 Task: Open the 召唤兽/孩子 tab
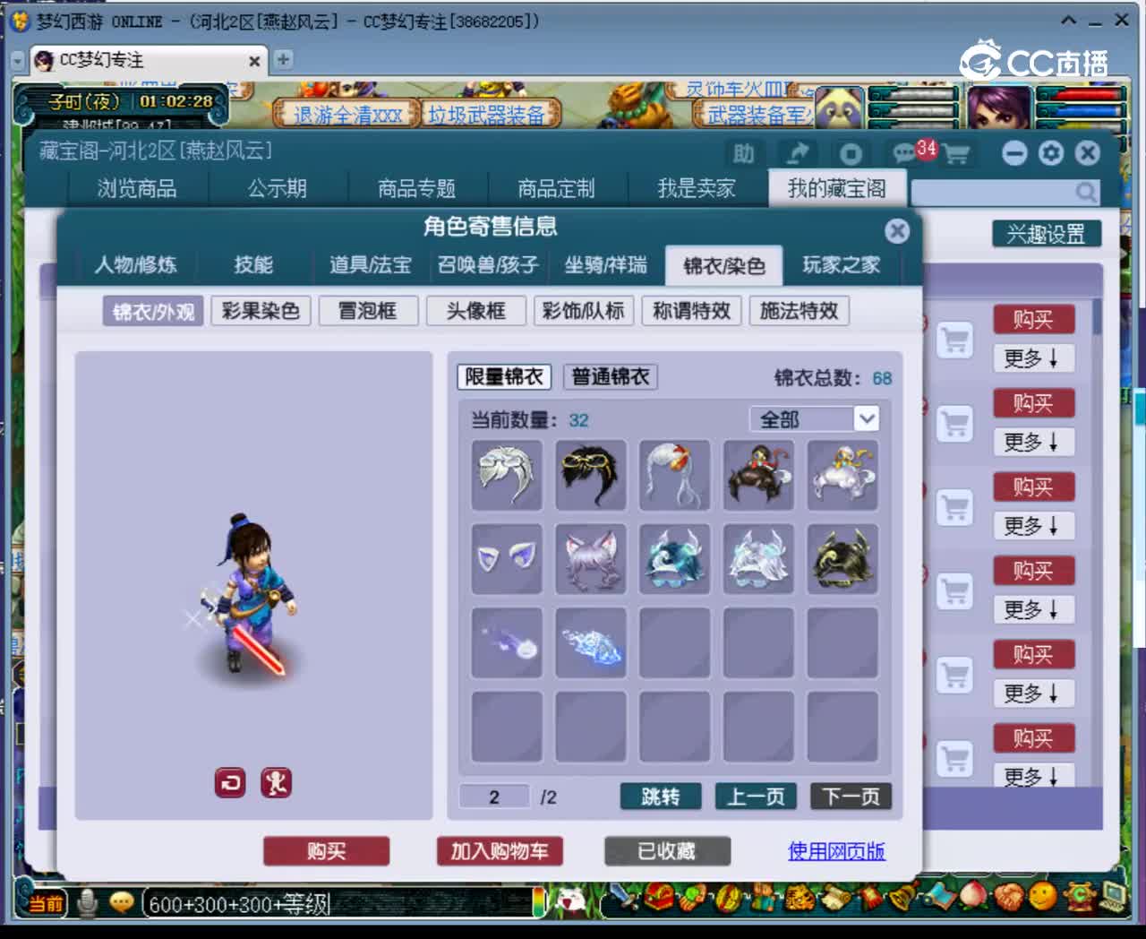pyautogui.click(x=488, y=265)
